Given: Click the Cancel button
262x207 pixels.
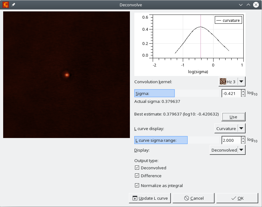Looking at the screenshot, I should pyautogui.click(x=194, y=198).
